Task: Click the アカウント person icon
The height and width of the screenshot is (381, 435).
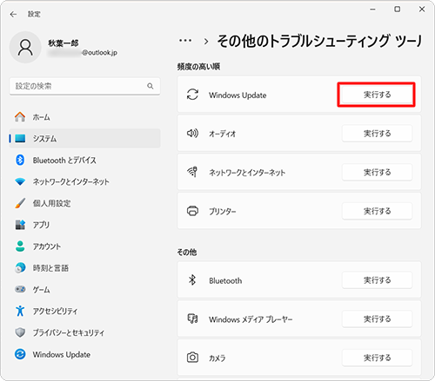Action: pos(20,246)
